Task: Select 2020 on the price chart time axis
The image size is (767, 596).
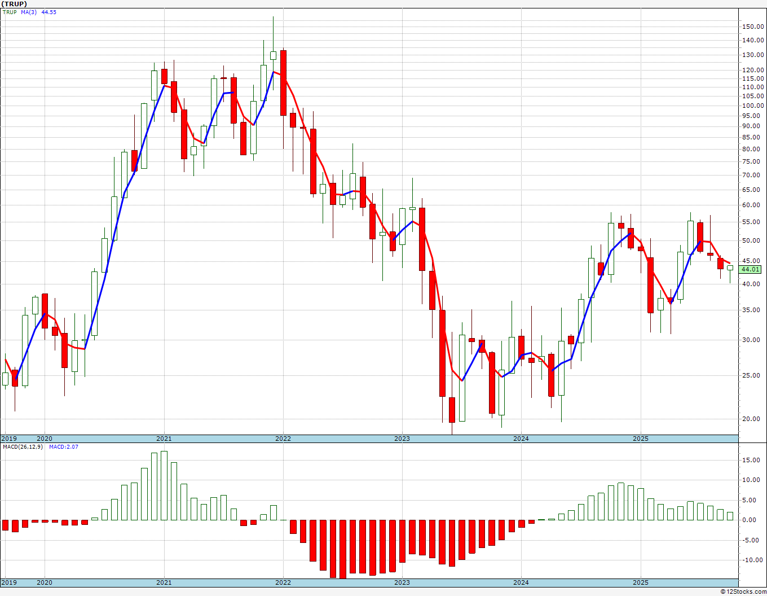Action: 45,439
